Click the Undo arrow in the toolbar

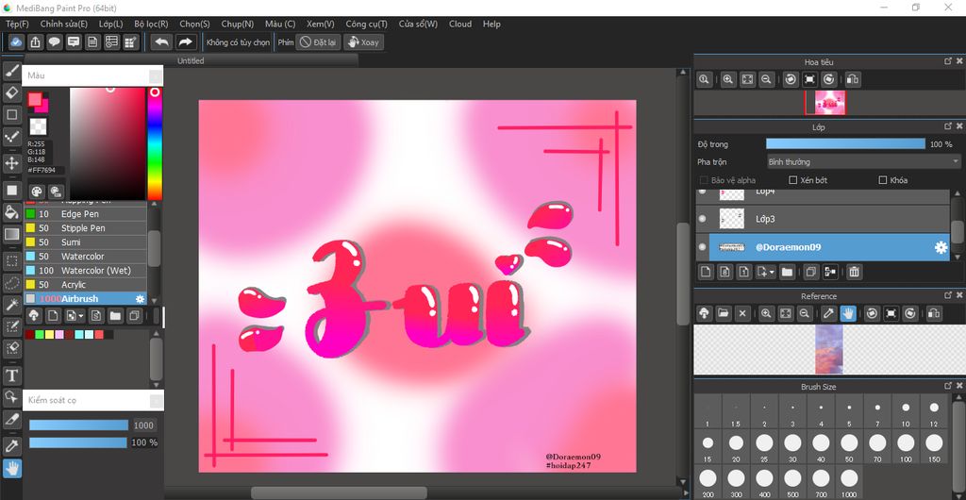click(x=161, y=42)
